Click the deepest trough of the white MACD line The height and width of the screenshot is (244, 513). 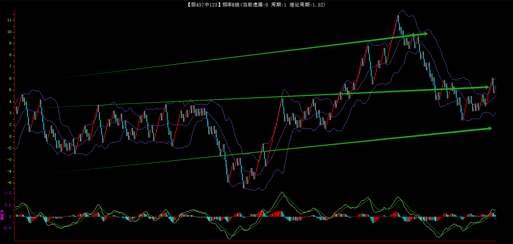230,238
